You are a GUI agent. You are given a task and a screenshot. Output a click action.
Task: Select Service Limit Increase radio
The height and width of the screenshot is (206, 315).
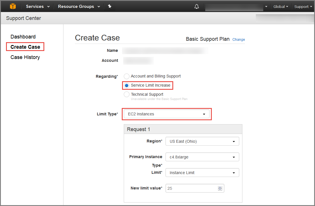coord(127,85)
